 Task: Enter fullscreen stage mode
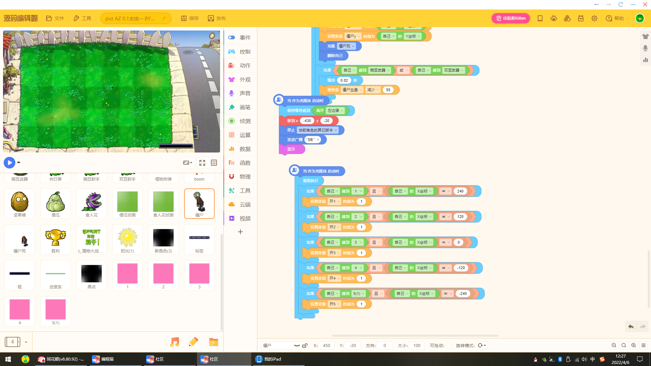coord(202,163)
